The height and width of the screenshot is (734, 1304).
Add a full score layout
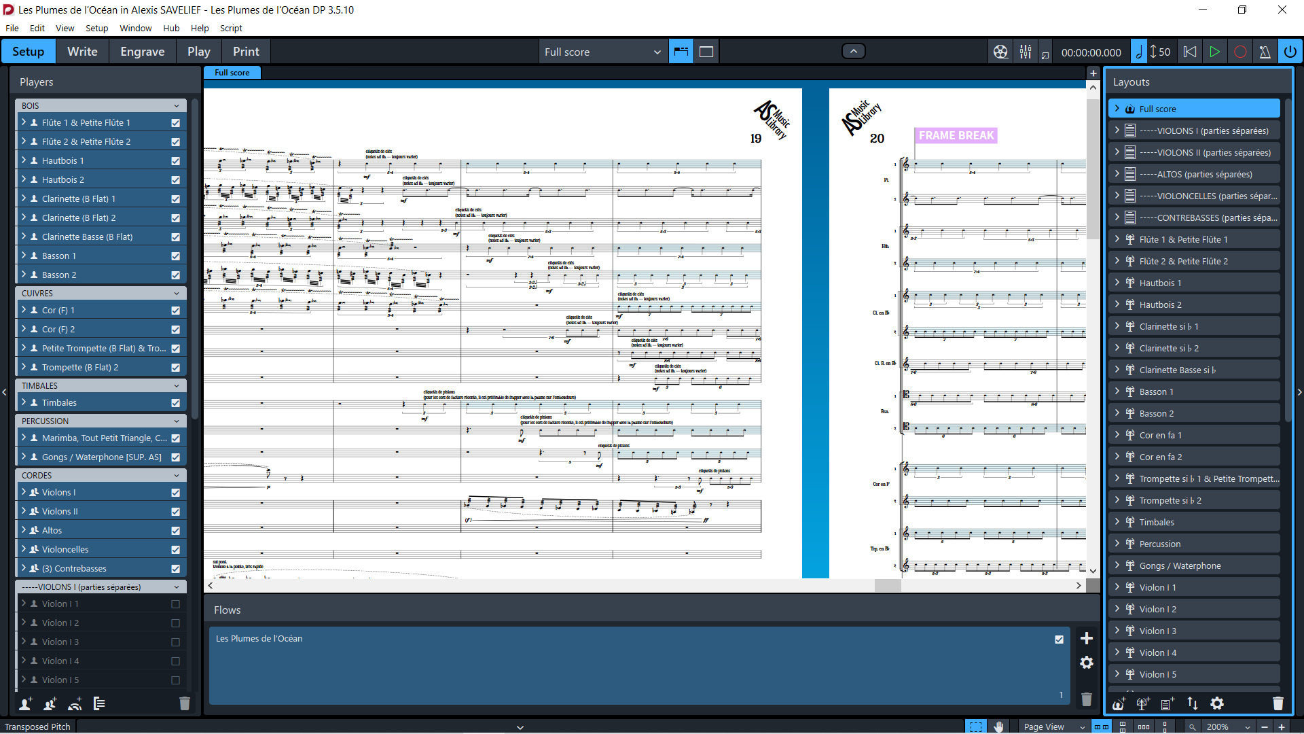(x=1119, y=703)
